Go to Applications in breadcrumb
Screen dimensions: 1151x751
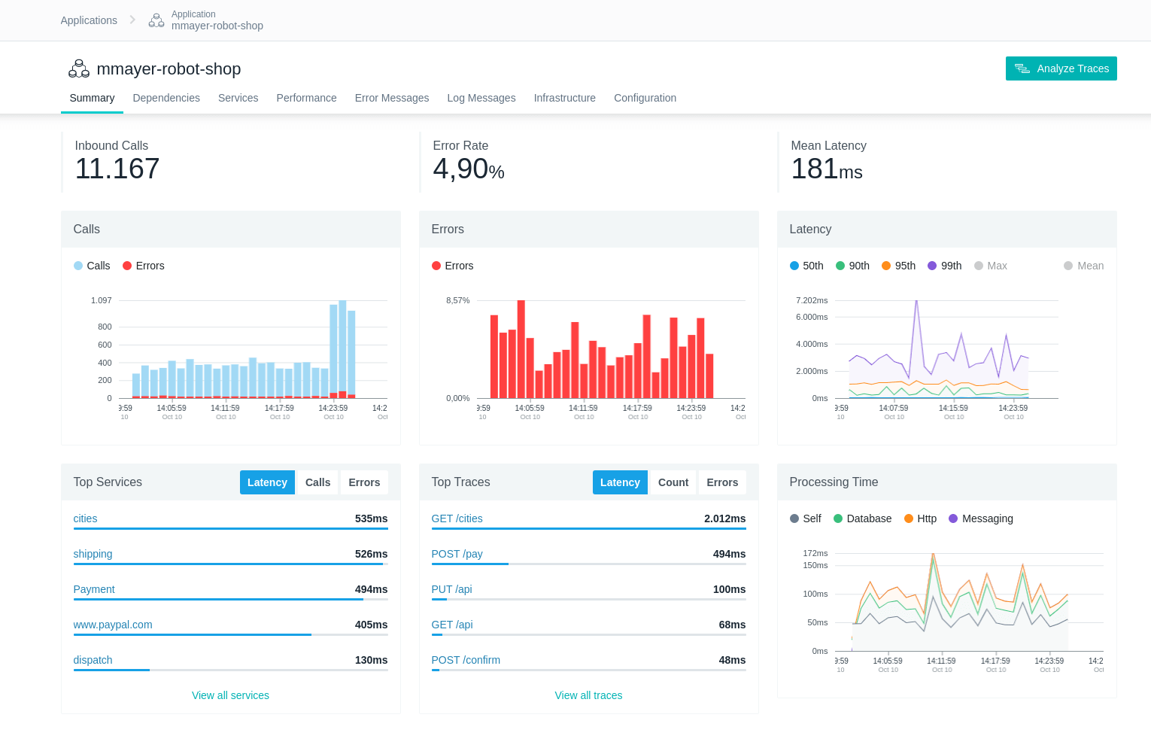pos(89,20)
